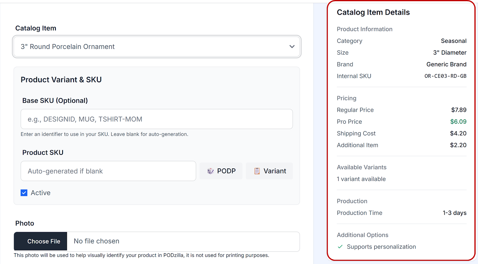This screenshot has width=478, height=264.
Task: Open the 3" Round Porcelain Ornament dropdown
Action: pos(157,47)
